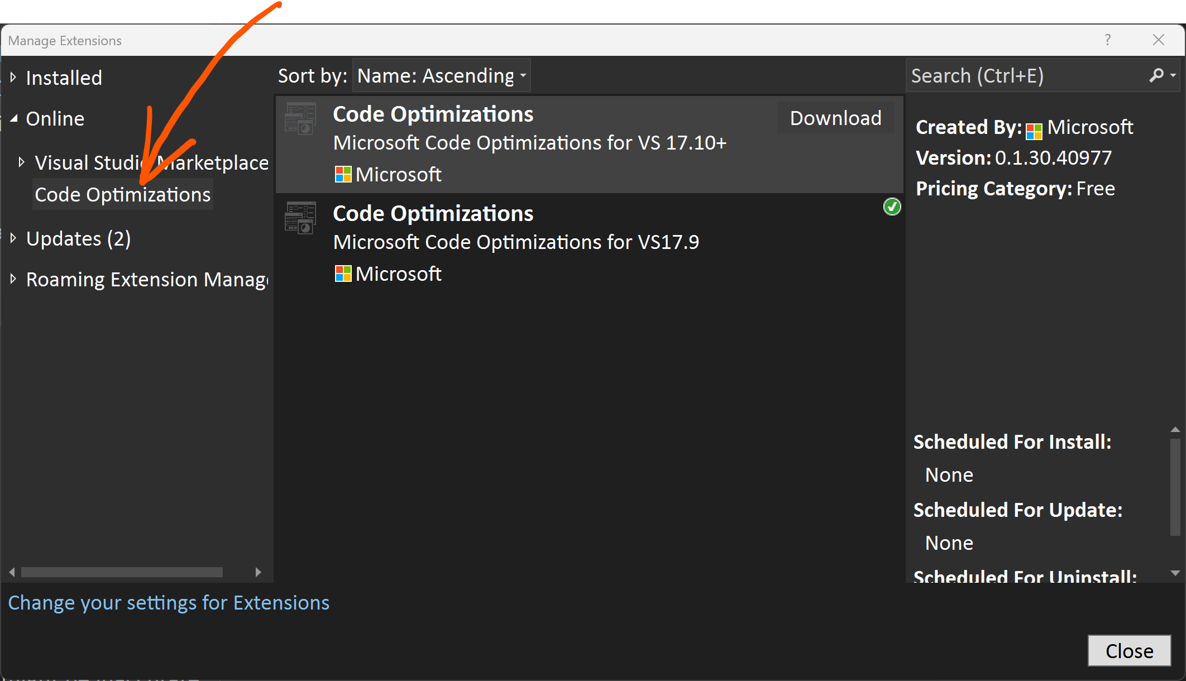Image resolution: width=1186 pixels, height=681 pixels.
Task: Expand the Installed category
Action: (13, 77)
